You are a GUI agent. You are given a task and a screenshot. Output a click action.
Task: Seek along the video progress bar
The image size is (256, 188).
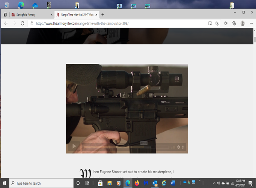(x=124, y=147)
